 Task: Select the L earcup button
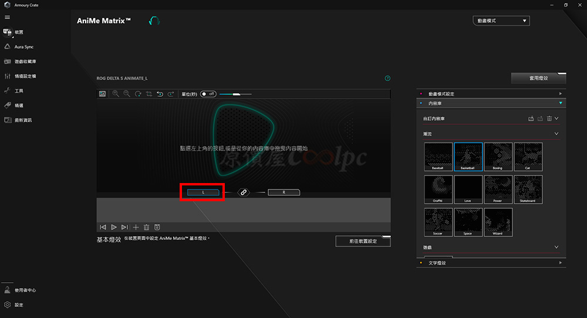pos(203,192)
